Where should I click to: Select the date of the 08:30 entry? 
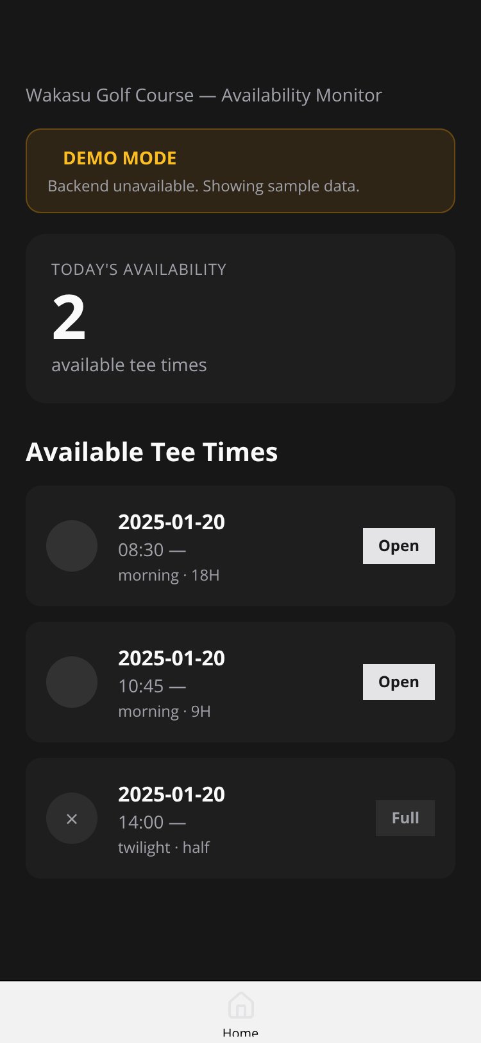point(171,522)
